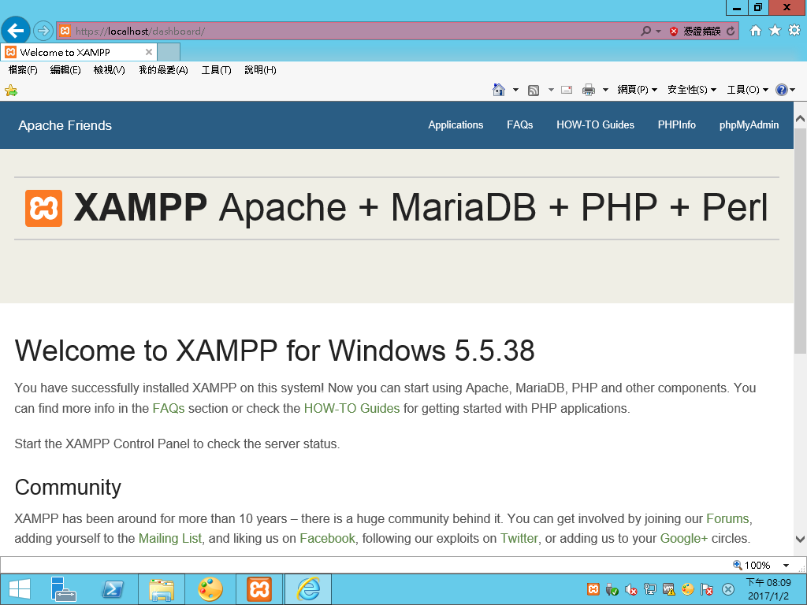Open a new tab with the blank tab button
Viewport: 807px width, 605px height.
click(169, 53)
